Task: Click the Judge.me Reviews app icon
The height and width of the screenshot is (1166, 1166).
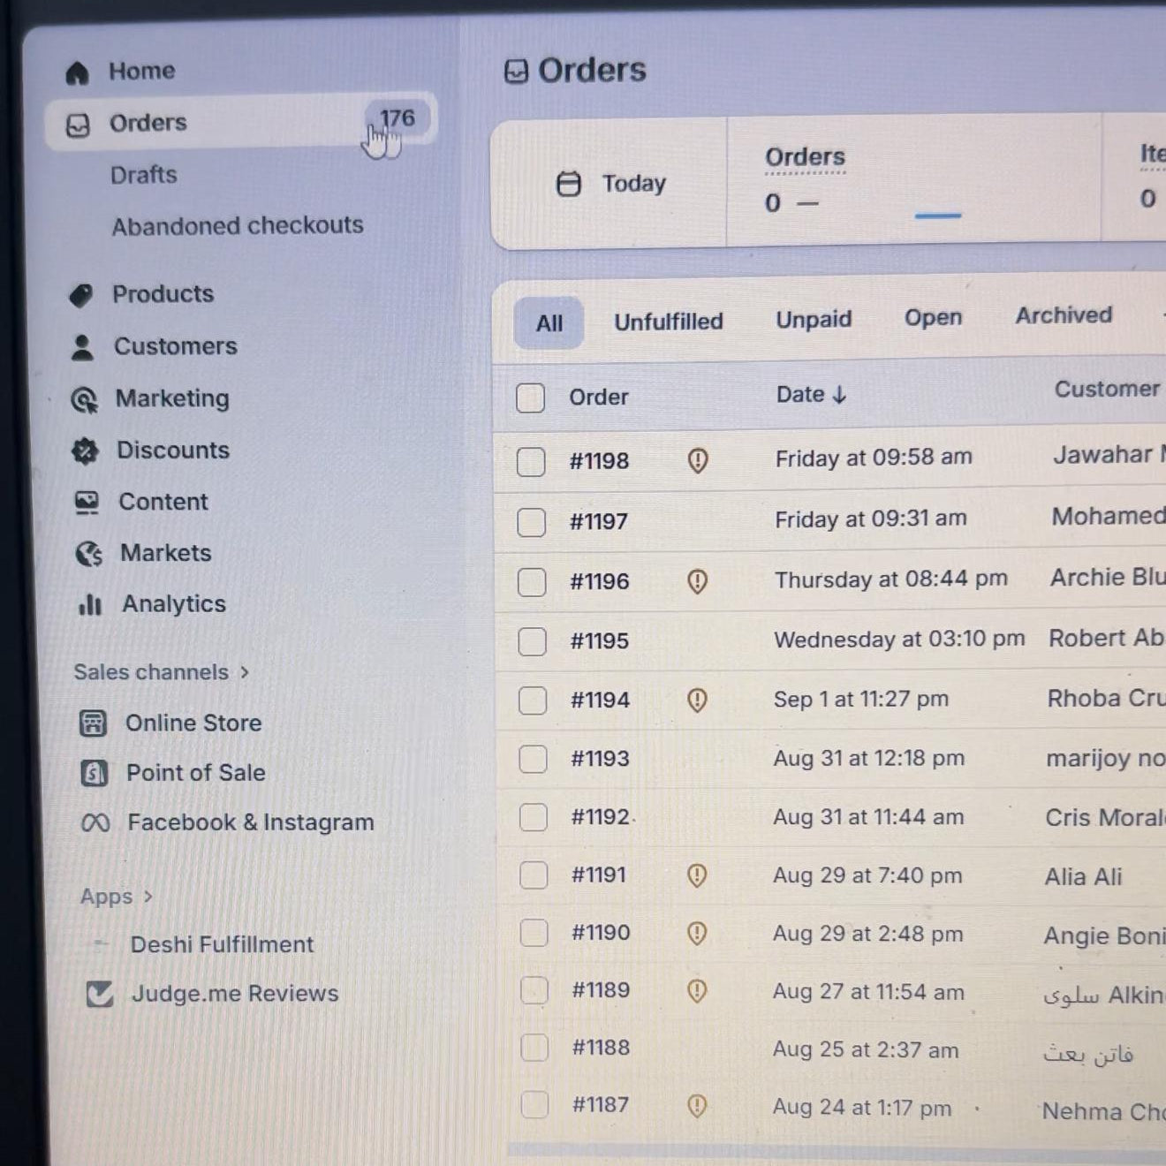Action: (x=100, y=995)
